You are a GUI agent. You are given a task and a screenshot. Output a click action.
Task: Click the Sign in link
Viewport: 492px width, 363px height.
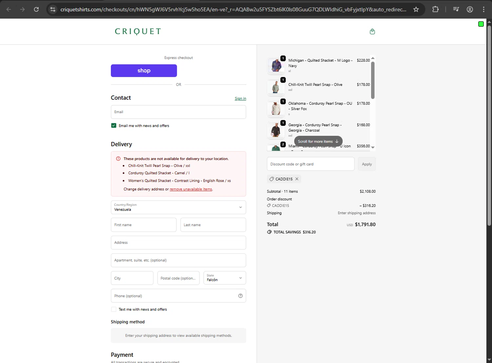(240, 98)
